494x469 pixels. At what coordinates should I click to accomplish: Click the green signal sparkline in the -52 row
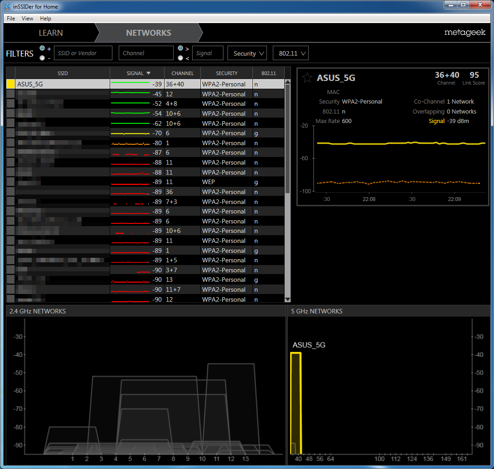(130, 103)
